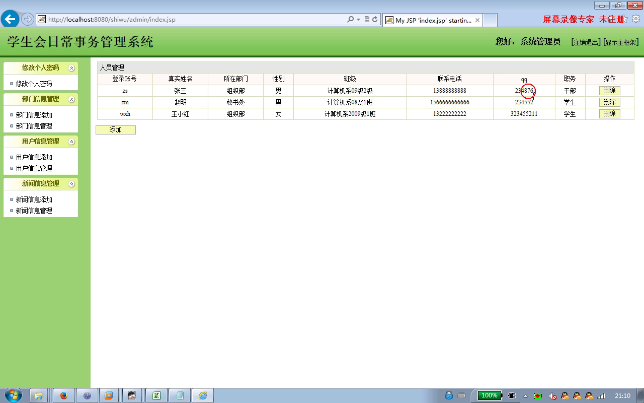Delete user 张三 with the 删除 button
The height and width of the screenshot is (403, 644).
coord(609,91)
